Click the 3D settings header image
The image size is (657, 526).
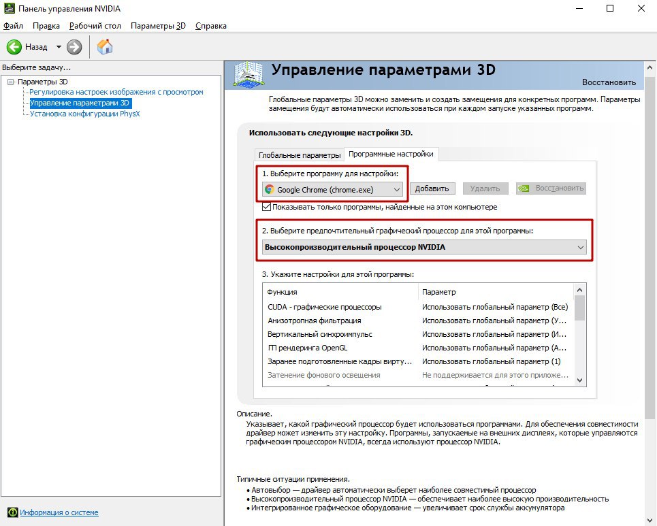[x=249, y=75]
